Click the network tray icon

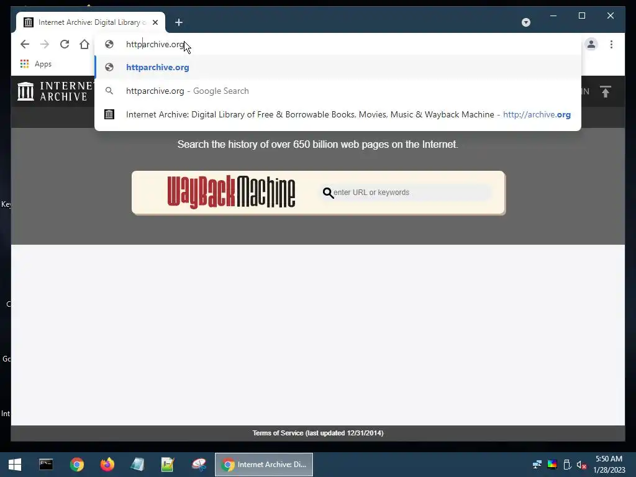[537, 465]
